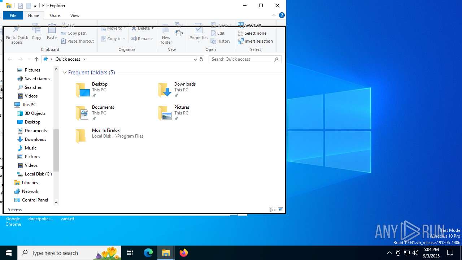Click the taskbar search box
This screenshot has width=462, height=260.
69,253
